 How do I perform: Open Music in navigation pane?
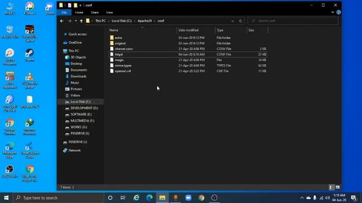(75, 82)
